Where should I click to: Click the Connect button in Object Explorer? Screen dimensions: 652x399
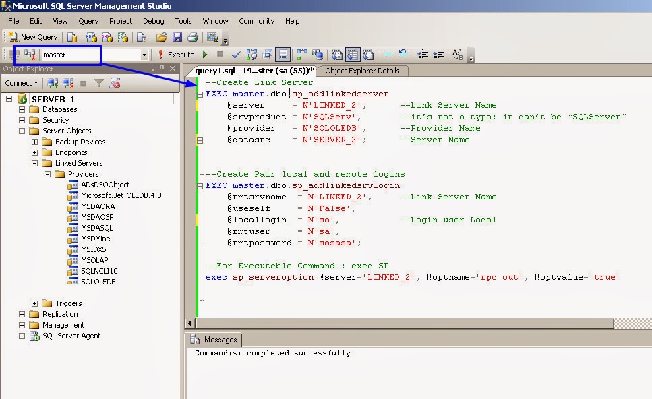pyautogui.click(x=19, y=82)
